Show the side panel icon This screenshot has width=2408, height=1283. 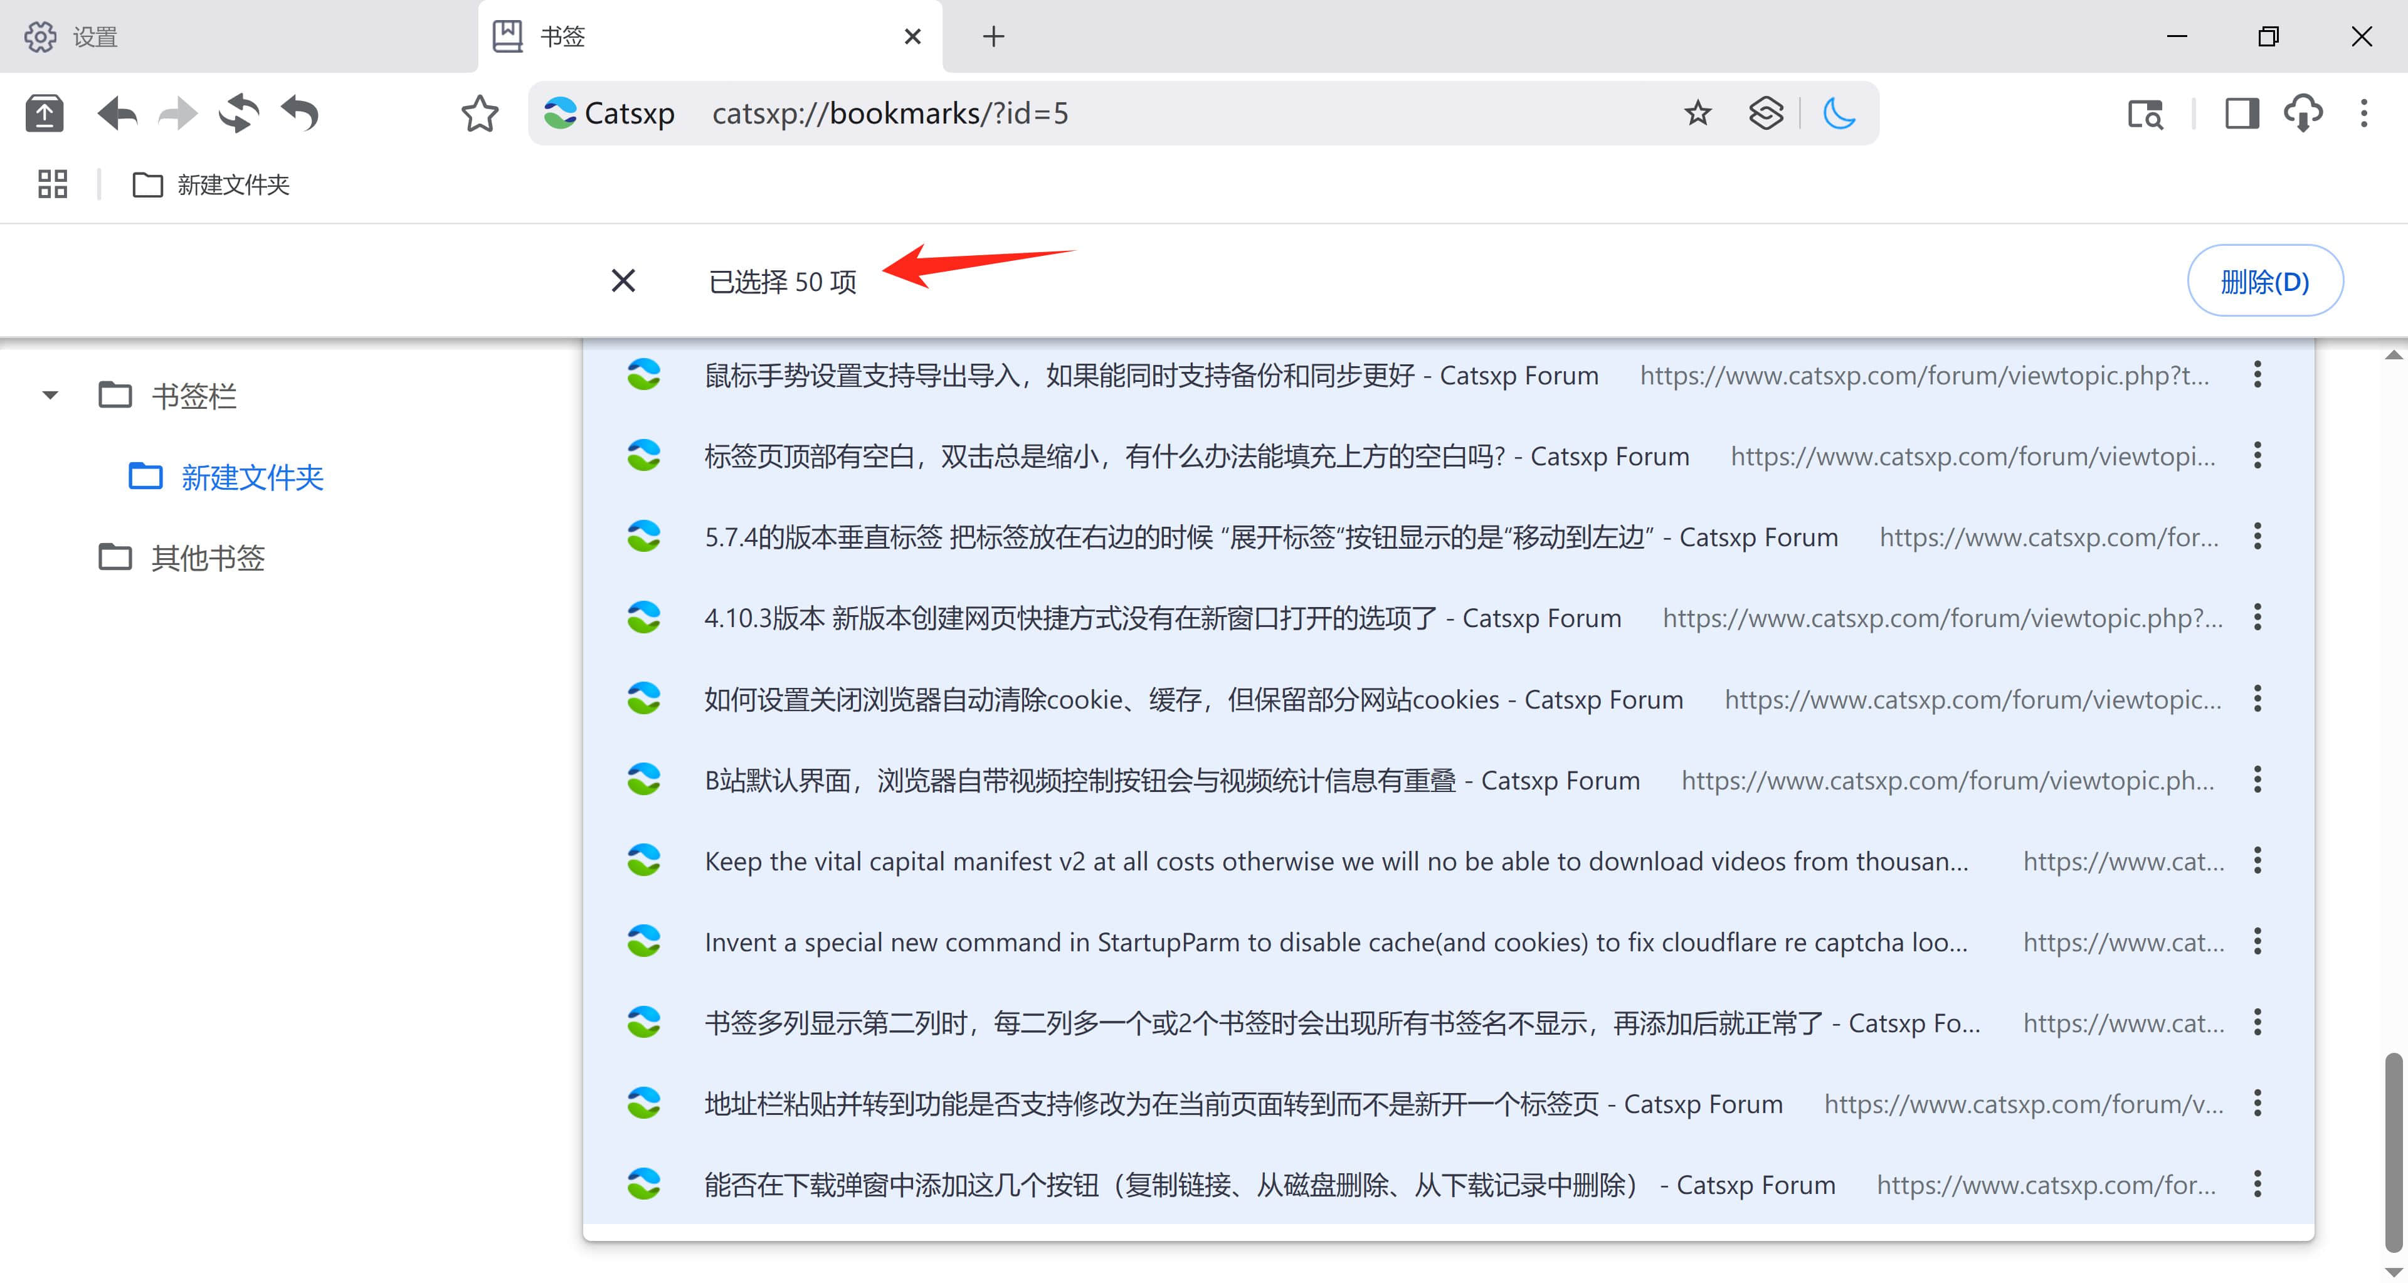click(2242, 114)
